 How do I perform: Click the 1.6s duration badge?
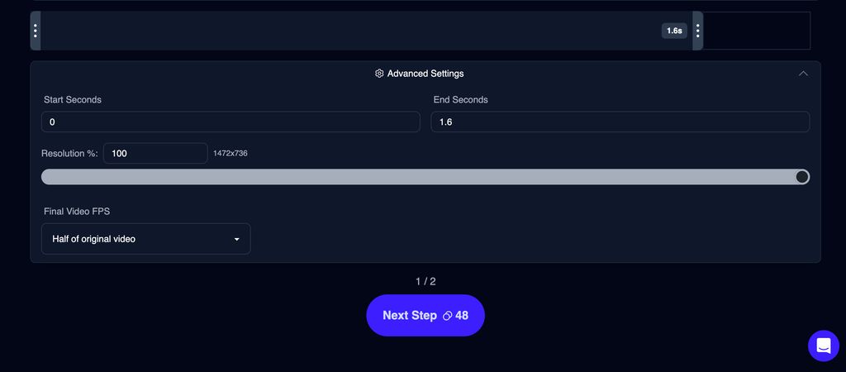[674, 31]
